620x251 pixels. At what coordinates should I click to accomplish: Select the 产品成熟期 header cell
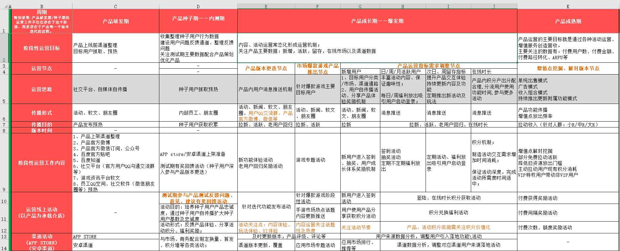568,21
